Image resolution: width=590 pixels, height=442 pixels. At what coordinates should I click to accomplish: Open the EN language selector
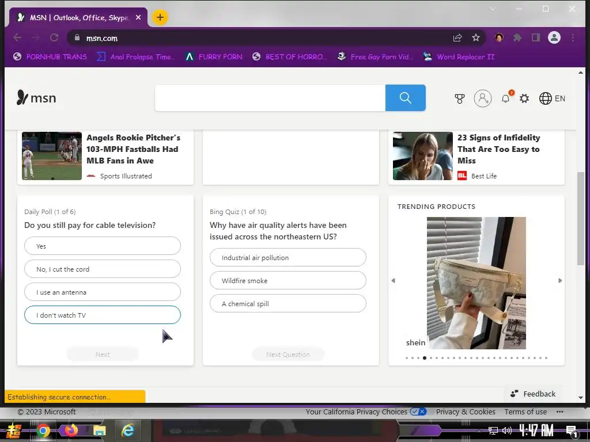(552, 98)
